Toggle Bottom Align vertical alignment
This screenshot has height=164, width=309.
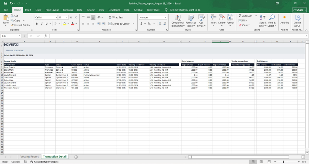tap(93, 17)
